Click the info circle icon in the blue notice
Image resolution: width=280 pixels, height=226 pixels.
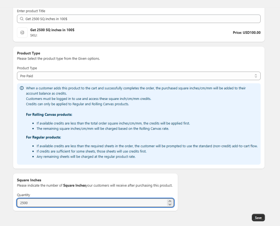[22, 88]
